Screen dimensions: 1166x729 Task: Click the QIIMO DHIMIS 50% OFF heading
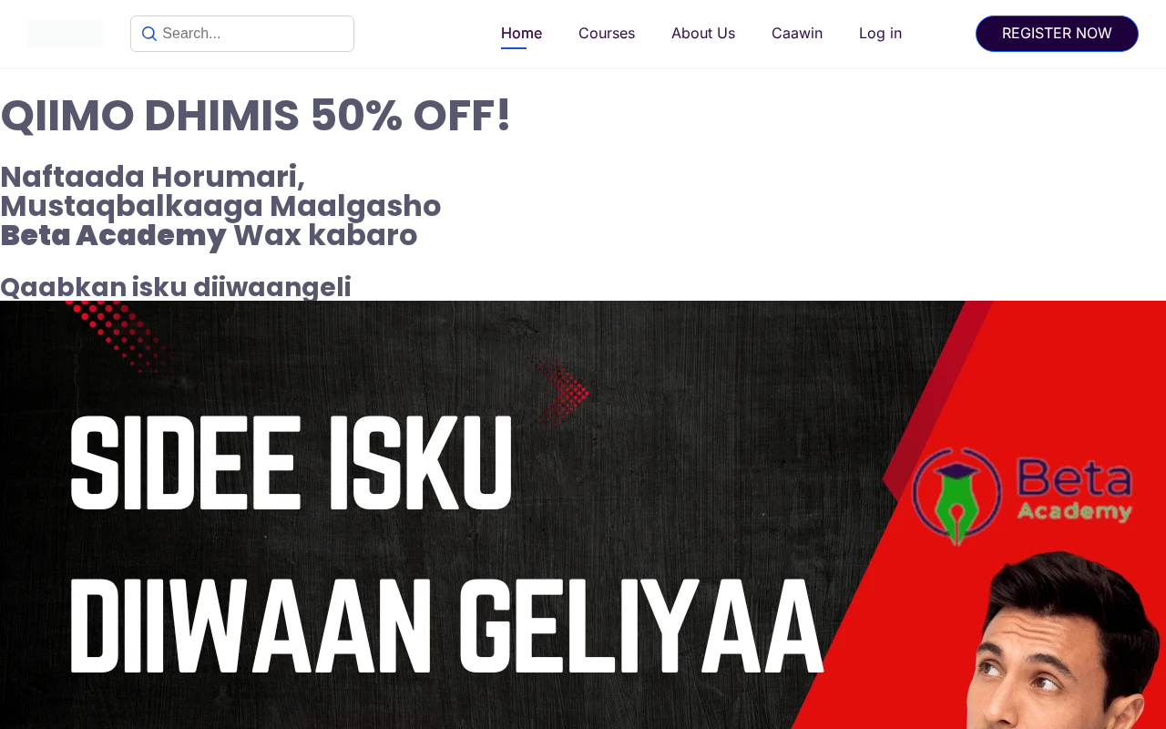(x=256, y=116)
